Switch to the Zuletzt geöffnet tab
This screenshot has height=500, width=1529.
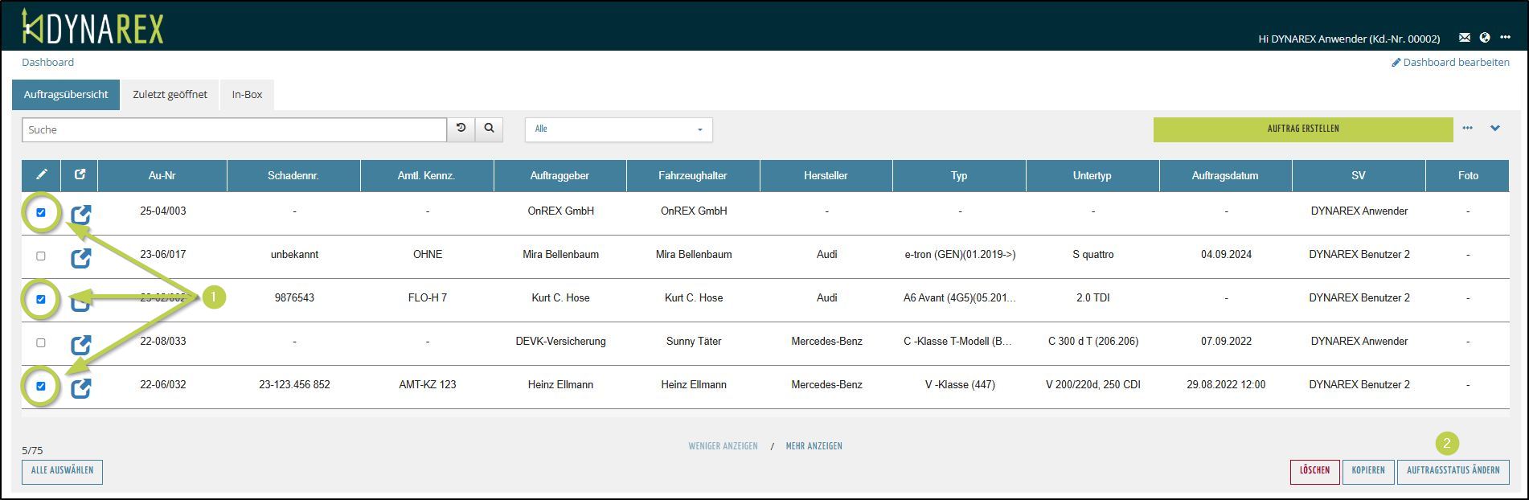click(x=170, y=95)
